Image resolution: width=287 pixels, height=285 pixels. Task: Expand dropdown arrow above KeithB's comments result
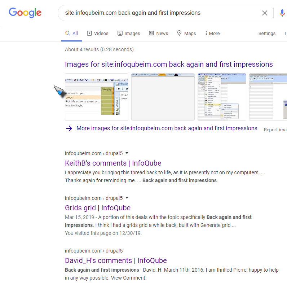coord(127,153)
